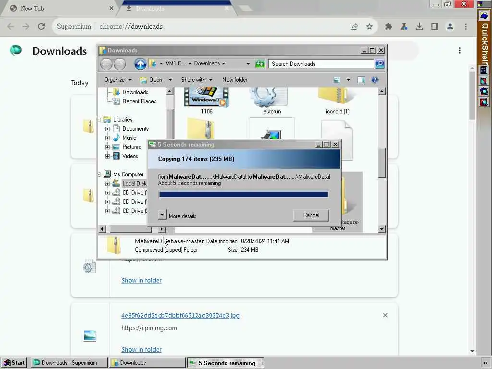This screenshot has height=369, width=492.
Task: Click the Start button
Action: [x=14, y=363]
